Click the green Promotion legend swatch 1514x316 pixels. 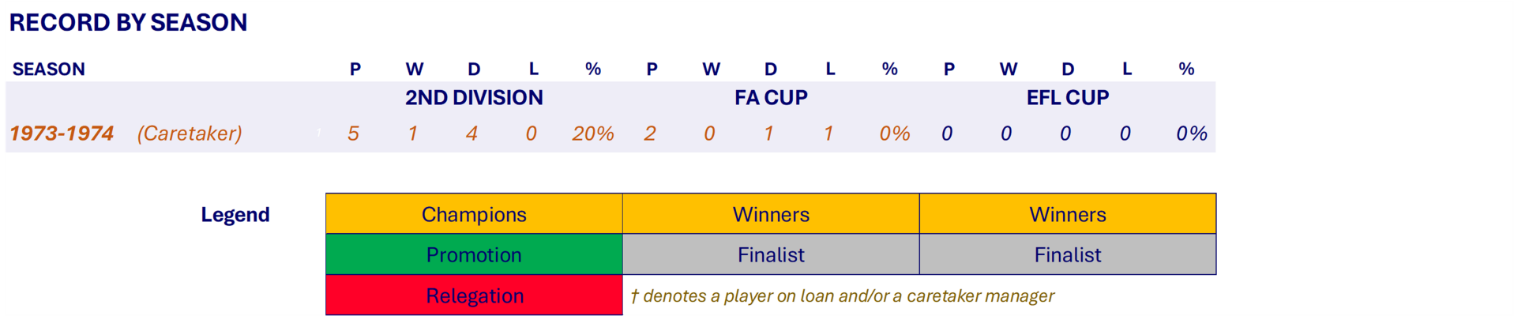point(474,254)
